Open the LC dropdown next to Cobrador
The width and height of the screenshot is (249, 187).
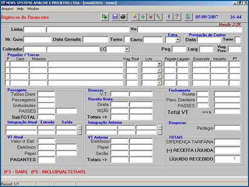tap(127, 49)
